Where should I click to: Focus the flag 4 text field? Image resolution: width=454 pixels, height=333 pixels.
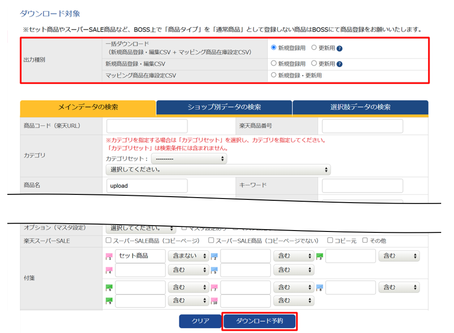(140, 270)
